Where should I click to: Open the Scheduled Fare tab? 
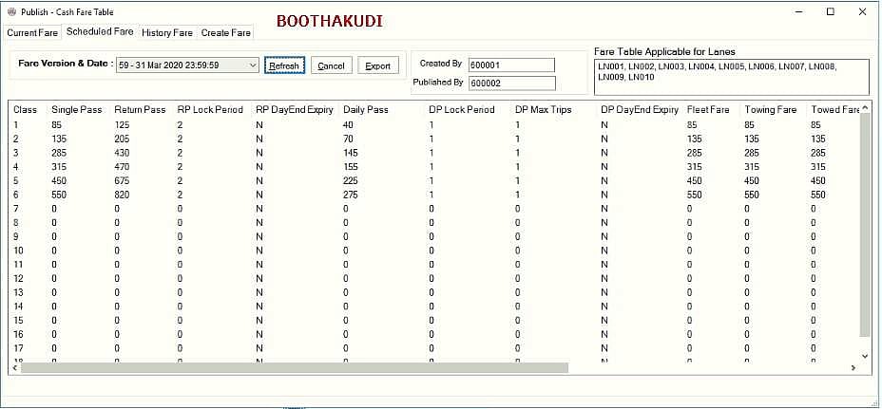[100, 32]
